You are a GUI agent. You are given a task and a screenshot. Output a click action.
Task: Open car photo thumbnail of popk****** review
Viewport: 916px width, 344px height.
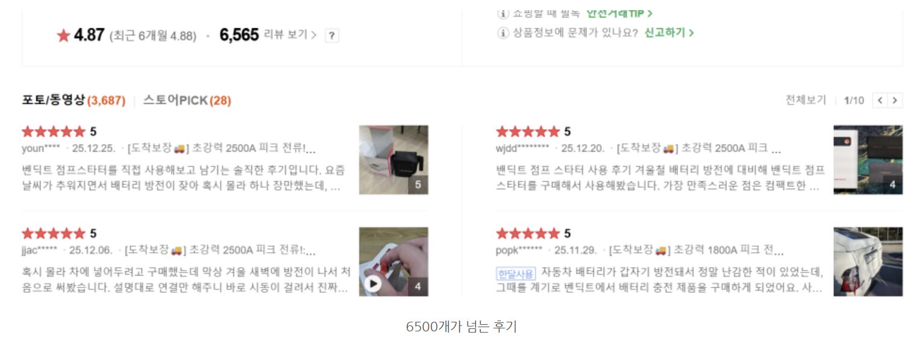coord(868,262)
